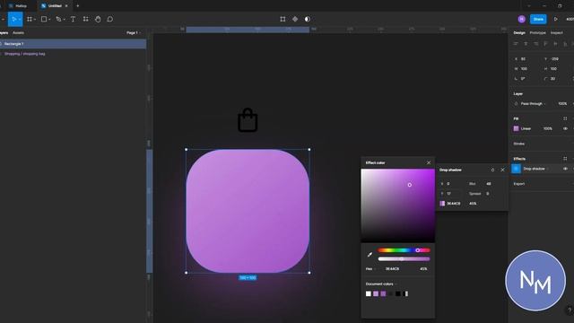Screen dimensions: 574x323
Task: Click the Linear fill color swatch
Action: tap(517, 128)
